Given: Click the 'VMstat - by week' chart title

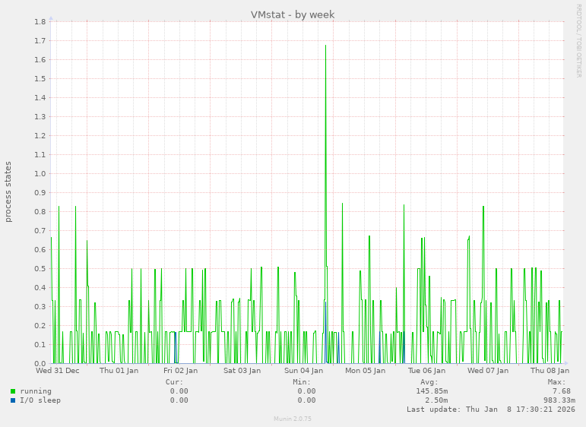Looking at the screenshot, I should coord(293,14).
